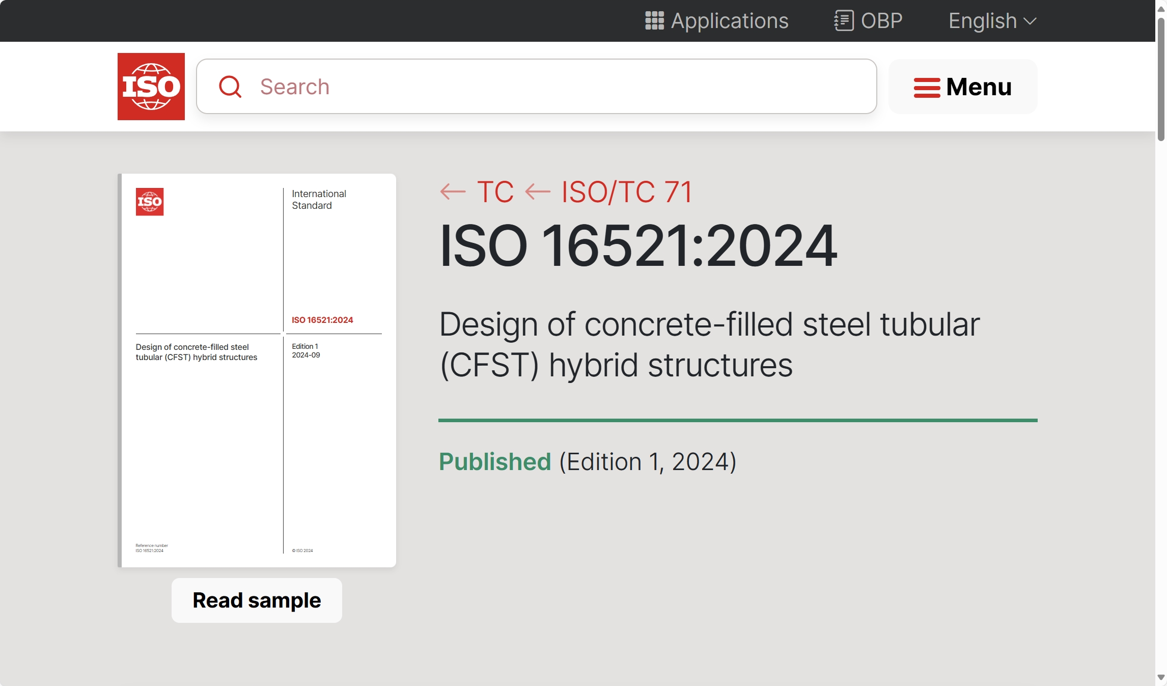Click the small ISO logo on cover
Image resolution: width=1167 pixels, height=686 pixels.
(x=150, y=202)
